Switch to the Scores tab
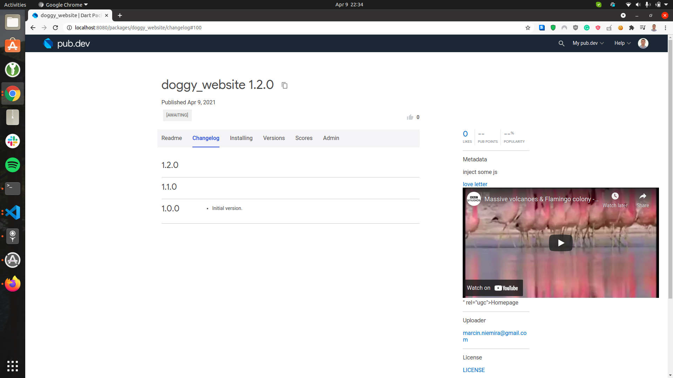The image size is (673, 378). [304, 138]
